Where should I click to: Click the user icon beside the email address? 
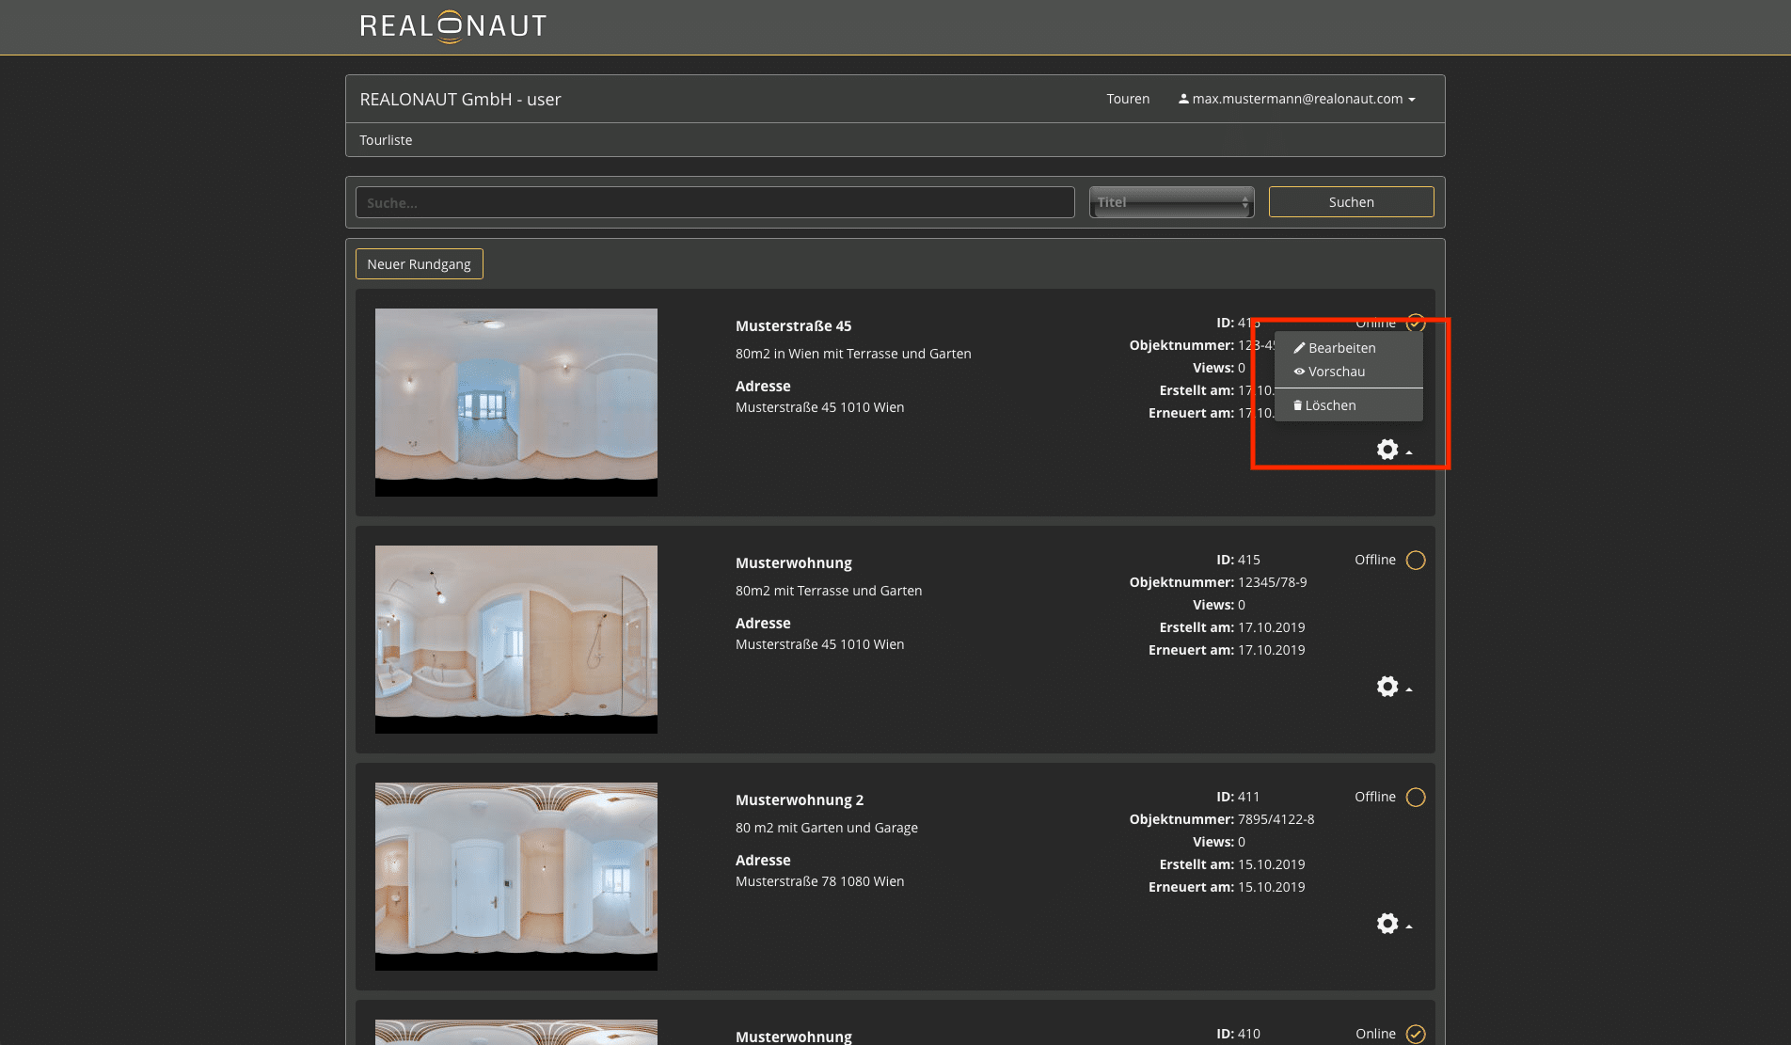point(1183,99)
